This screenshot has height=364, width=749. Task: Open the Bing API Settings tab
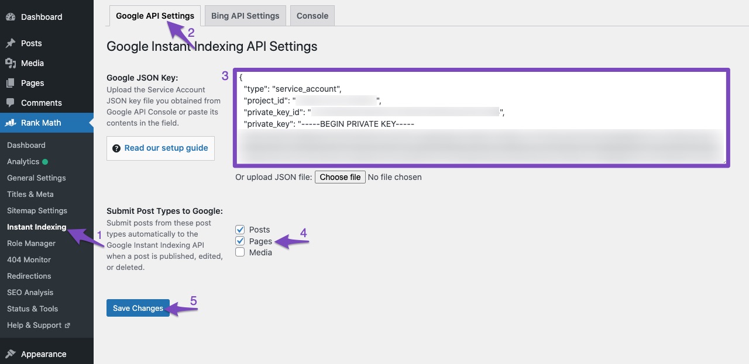pos(245,16)
